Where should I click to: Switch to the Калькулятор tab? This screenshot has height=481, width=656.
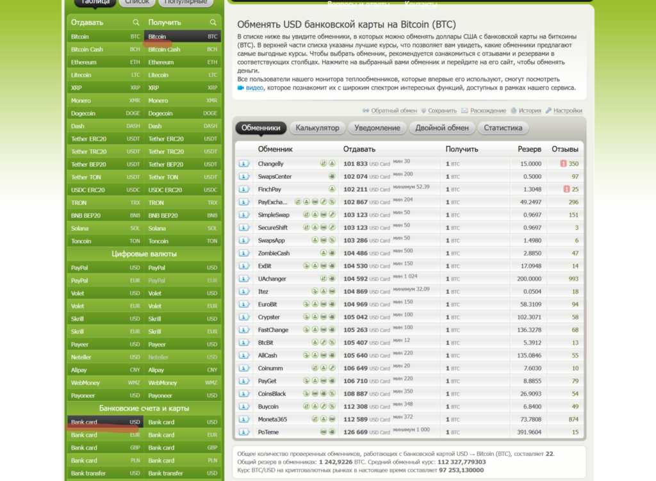tap(317, 128)
